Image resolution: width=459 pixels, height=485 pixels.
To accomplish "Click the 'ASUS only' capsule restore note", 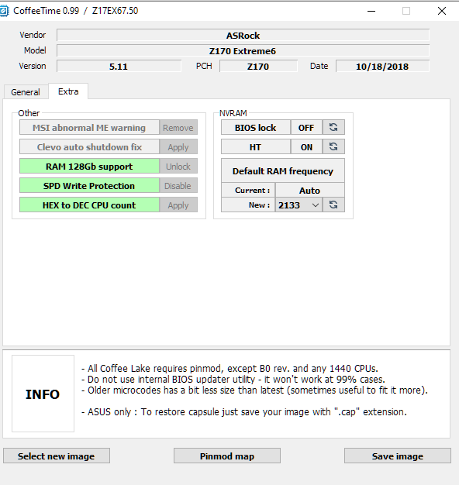I will coord(244,412).
